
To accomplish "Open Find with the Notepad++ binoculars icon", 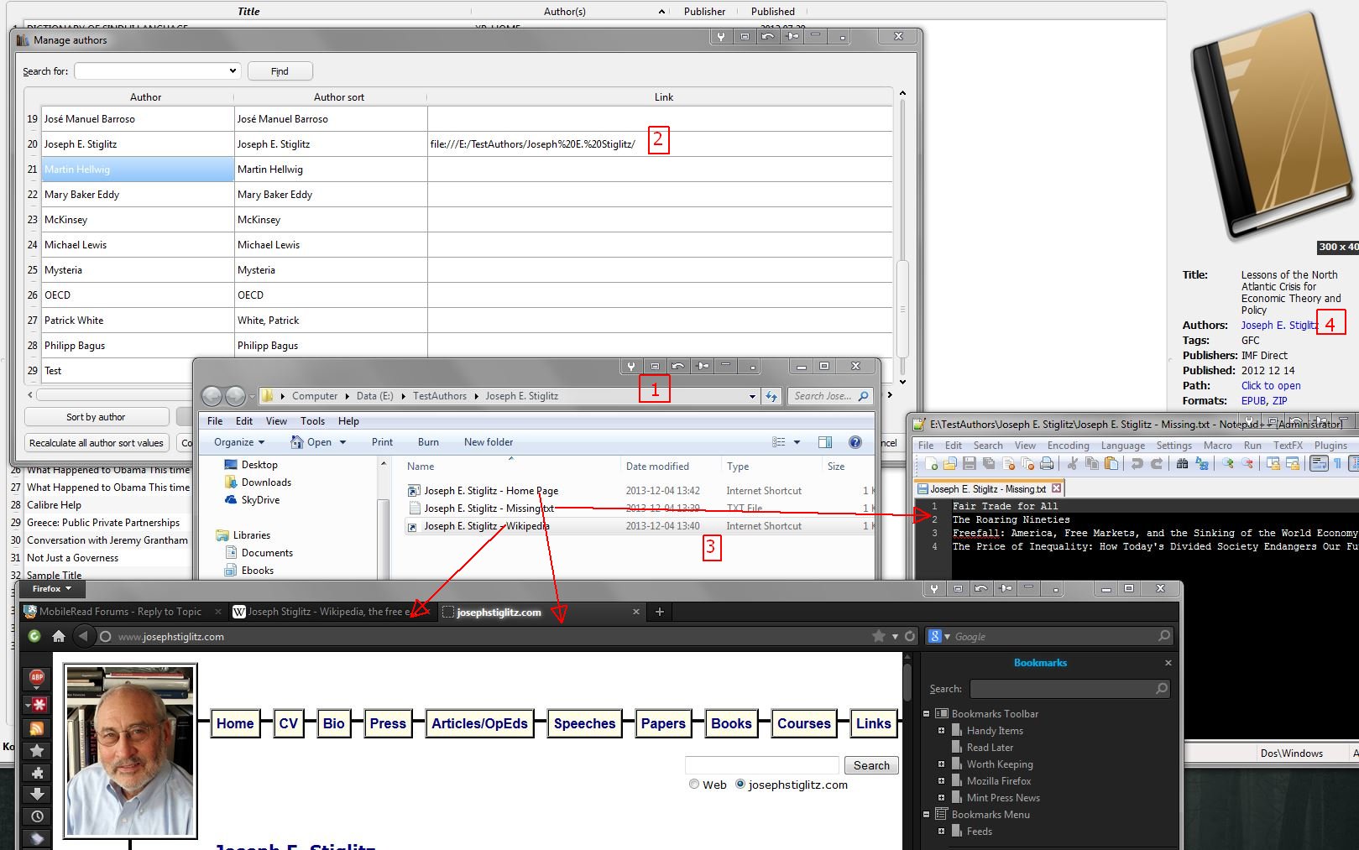I will click(1183, 463).
